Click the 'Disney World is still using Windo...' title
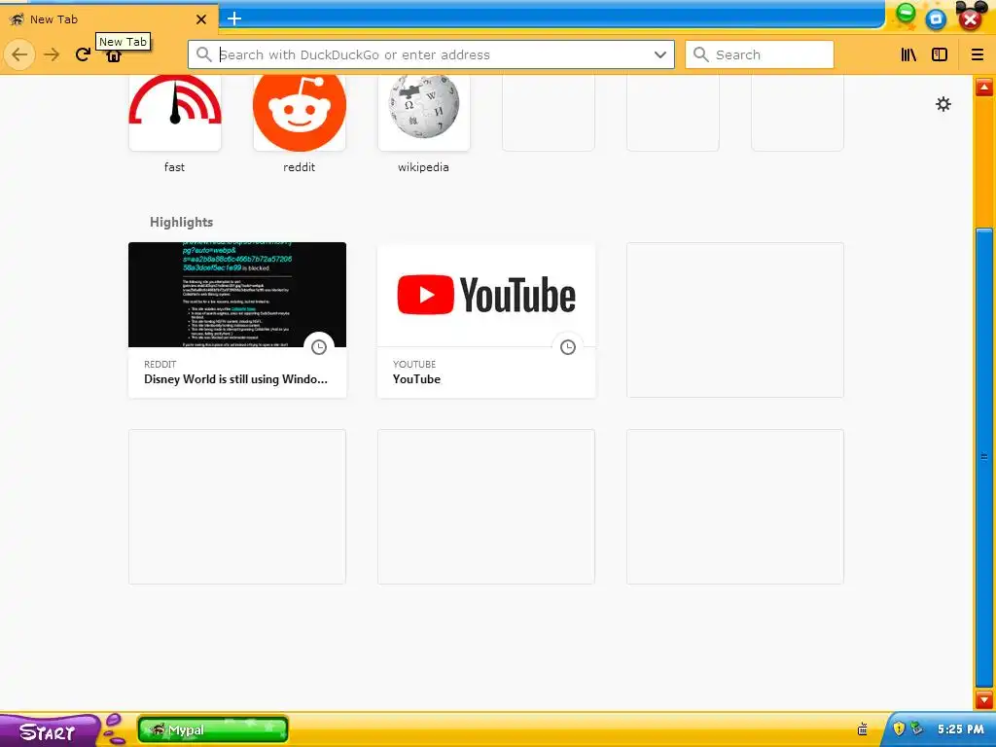This screenshot has width=996, height=747. (x=235, y=379)
